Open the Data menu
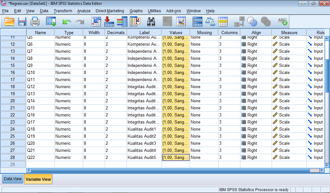 [x=44, y=11]
